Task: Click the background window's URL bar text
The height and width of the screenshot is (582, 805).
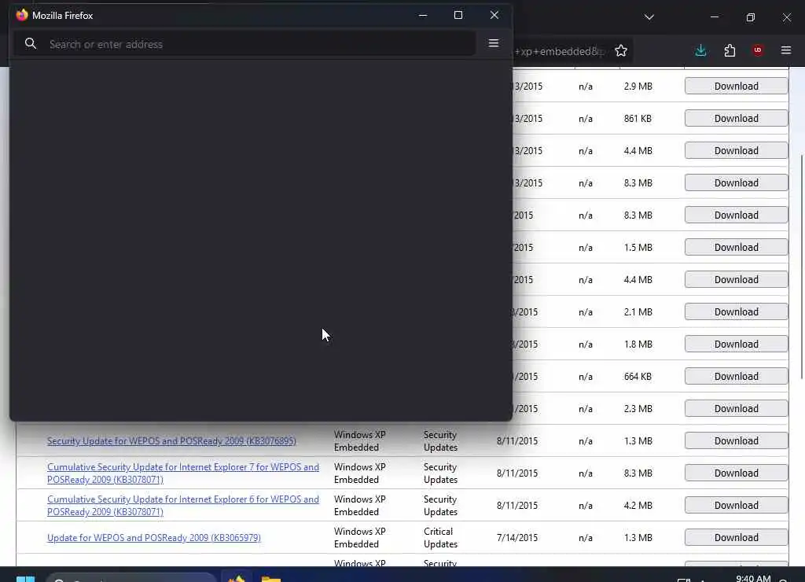Action: click(560, 51)
